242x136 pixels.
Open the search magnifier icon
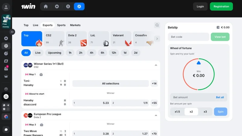pyautogui.click(x=157, y=25)
